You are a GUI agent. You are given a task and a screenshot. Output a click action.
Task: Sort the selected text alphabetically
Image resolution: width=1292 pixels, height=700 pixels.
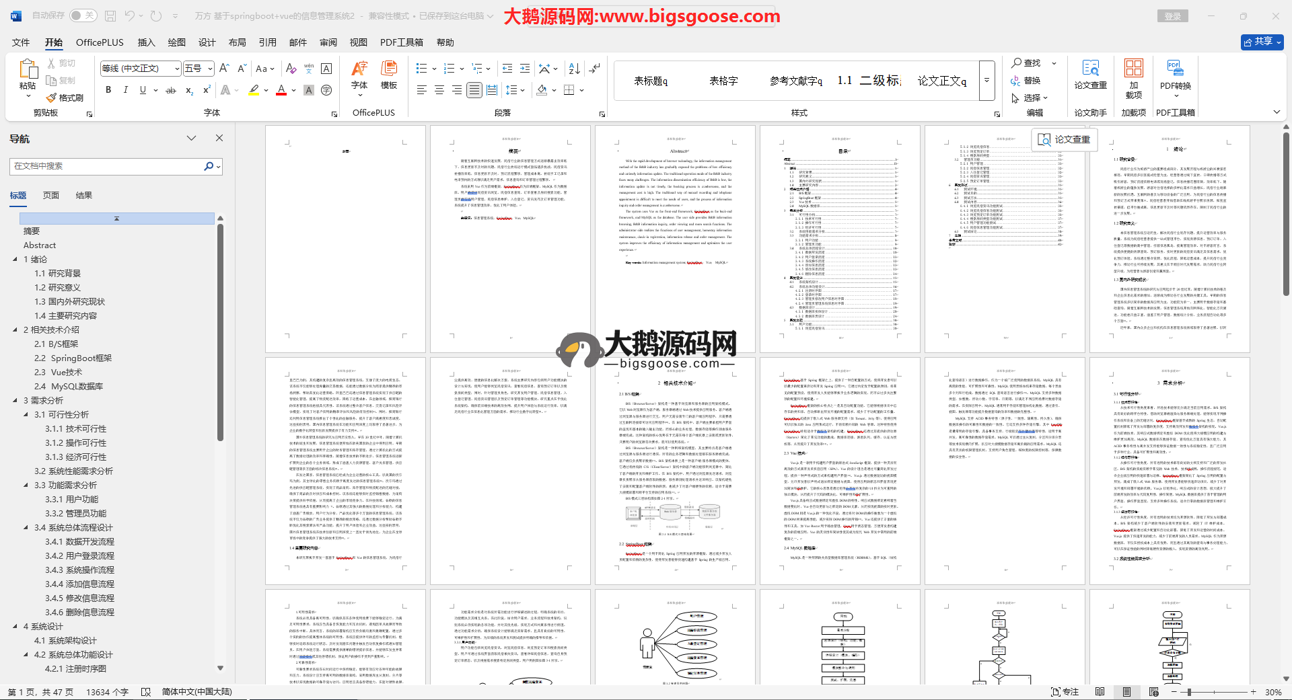[x=574, y=69]
